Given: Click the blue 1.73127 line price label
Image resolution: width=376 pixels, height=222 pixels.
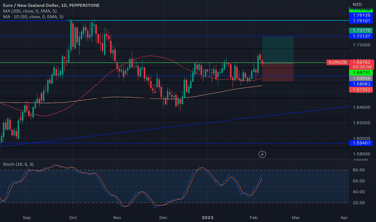Looking at the screenshot, I should point(361,36).
